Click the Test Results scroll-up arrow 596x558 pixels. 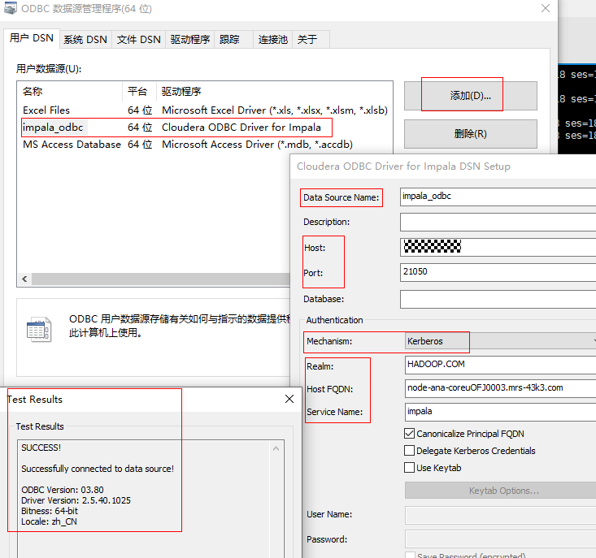point(276,448)
